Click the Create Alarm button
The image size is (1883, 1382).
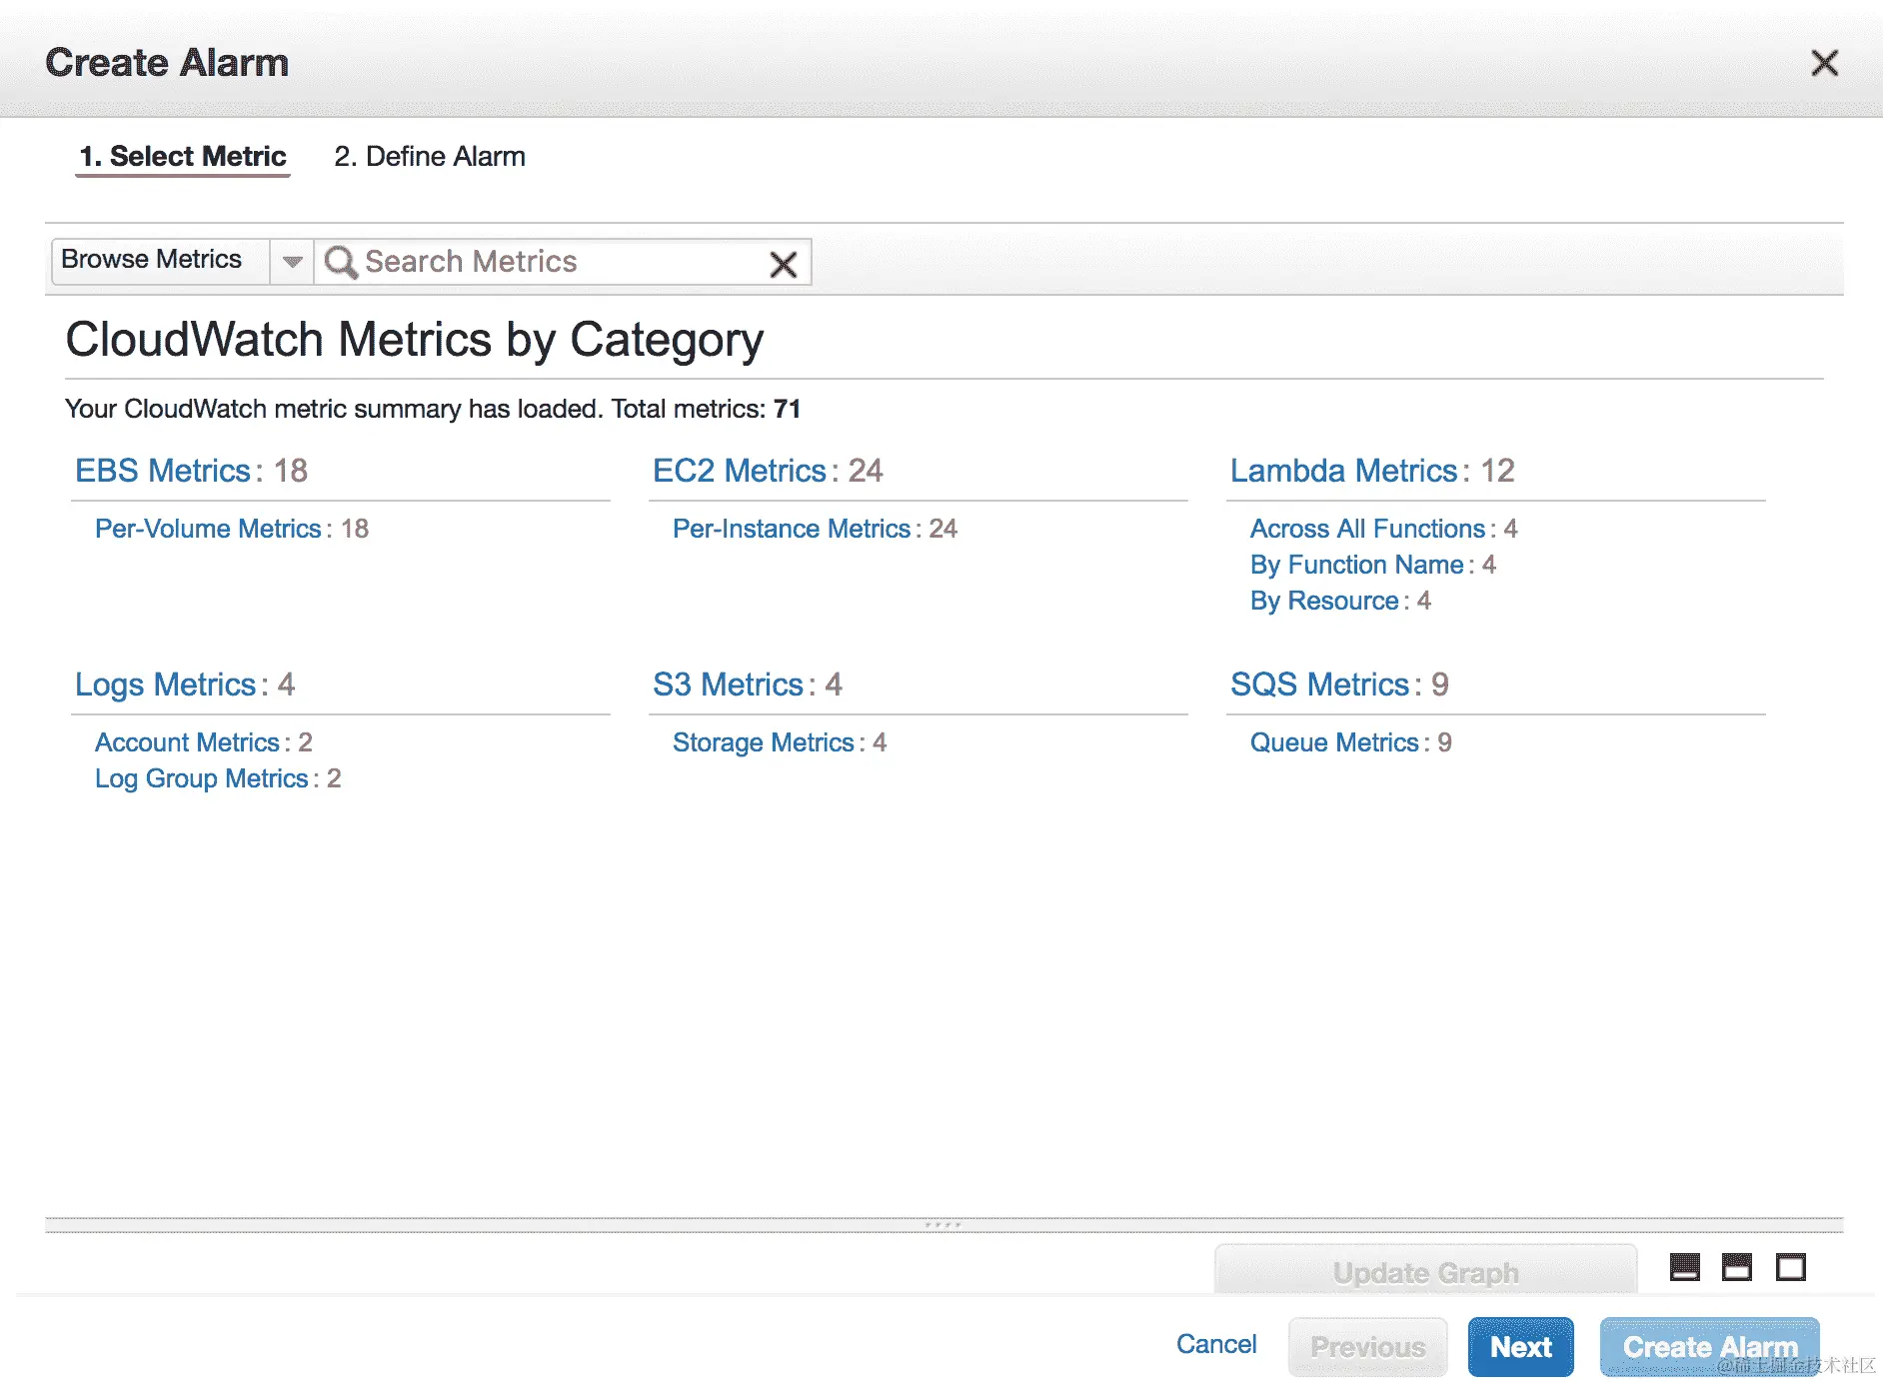click(x=1710, y=1347)
